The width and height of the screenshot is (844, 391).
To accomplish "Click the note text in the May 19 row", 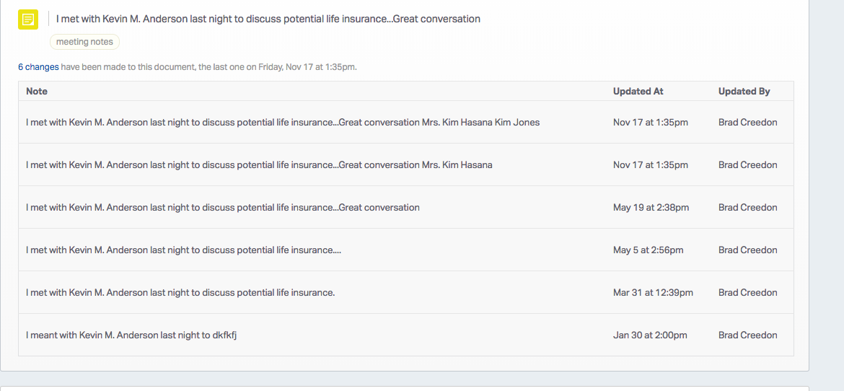I will (222, 208).
